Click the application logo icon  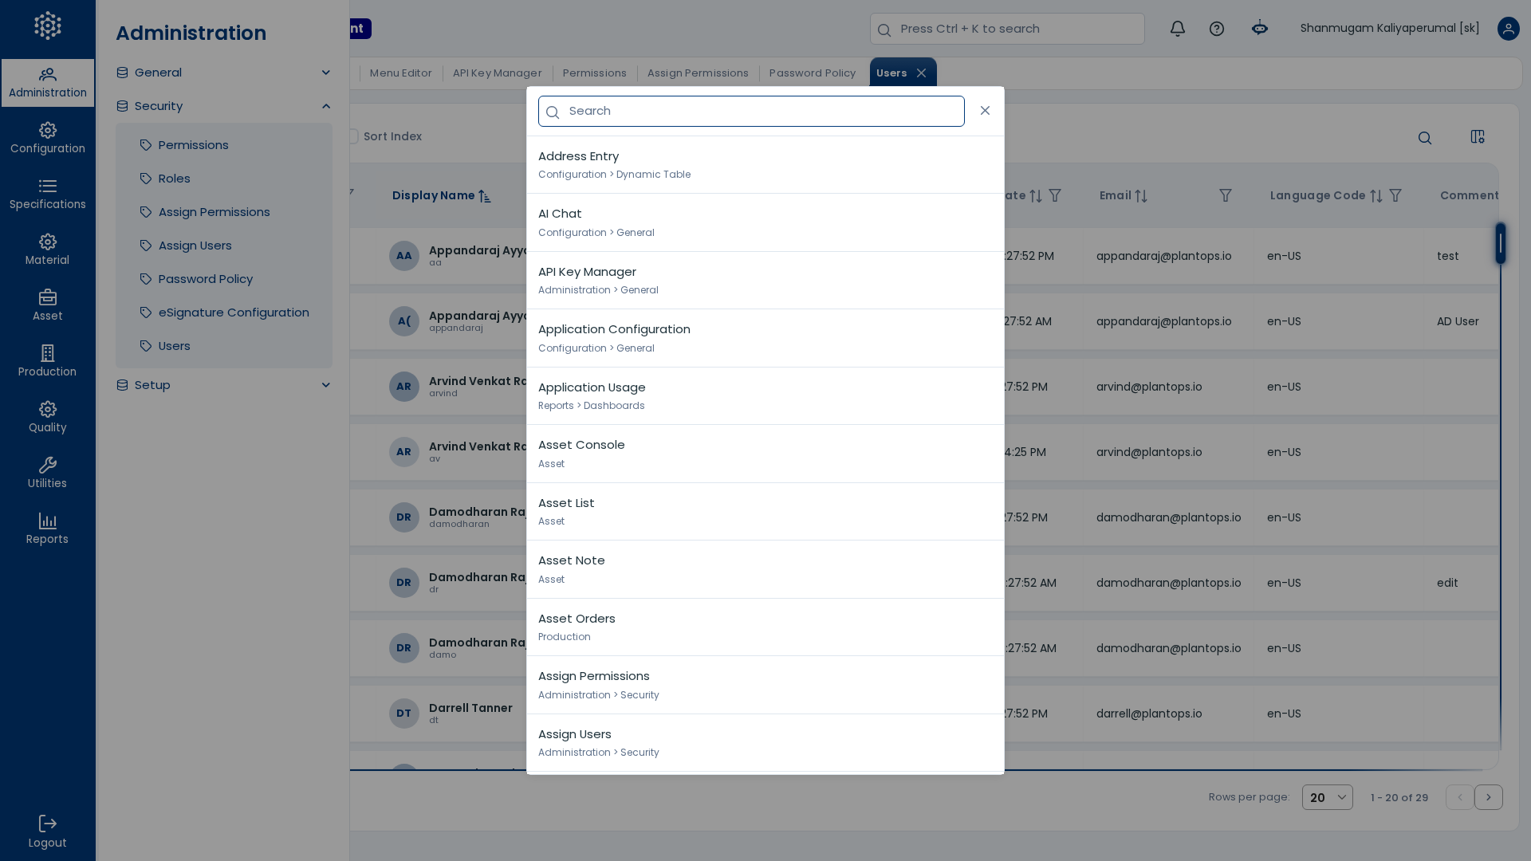click(x=48, y=26)
